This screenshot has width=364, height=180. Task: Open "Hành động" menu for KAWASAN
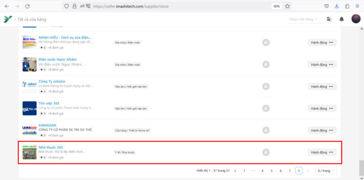(x=322, y=130)
